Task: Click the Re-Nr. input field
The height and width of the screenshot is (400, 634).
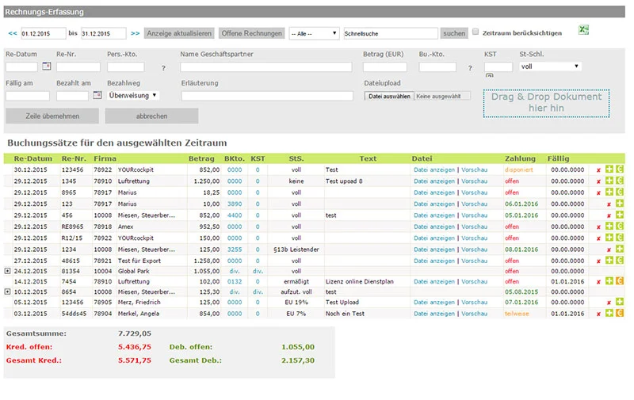Action: tap(78, 67)
